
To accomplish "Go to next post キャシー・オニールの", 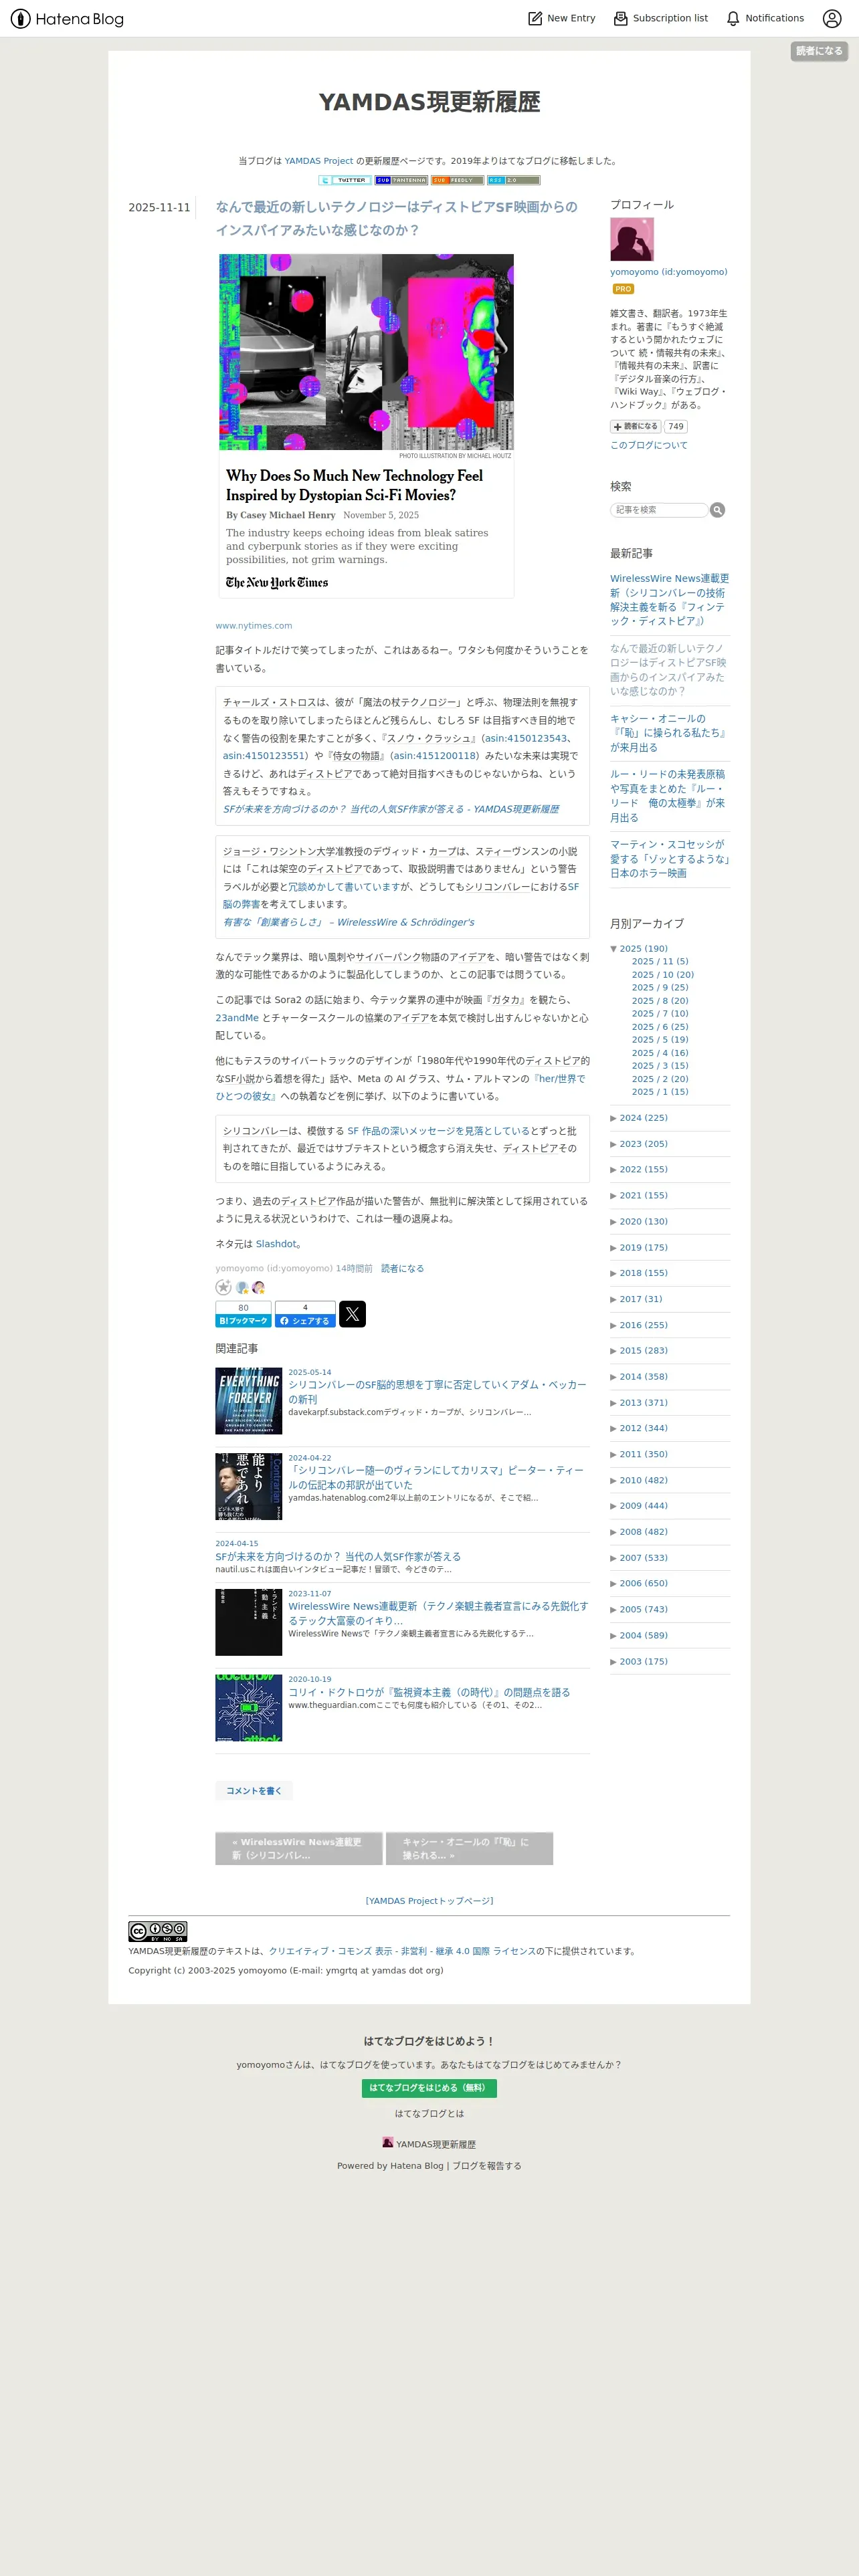I will 469,1849.
